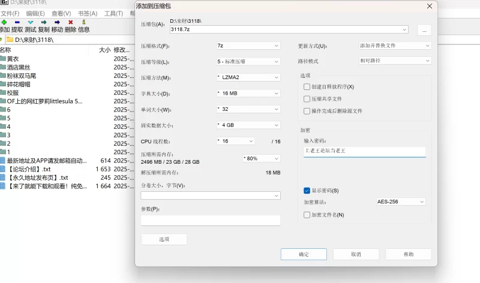Select the 粉袜双马尾 folder icon
Screen dimensions: 480x283
coord(3,76)
